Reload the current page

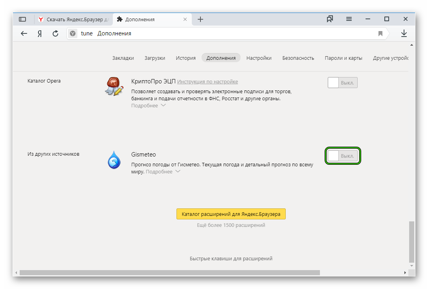coord(55,33)
